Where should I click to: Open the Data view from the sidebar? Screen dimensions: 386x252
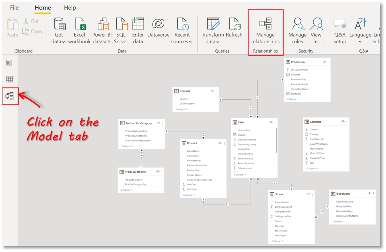pyautogui.click(x=9, y=79)
